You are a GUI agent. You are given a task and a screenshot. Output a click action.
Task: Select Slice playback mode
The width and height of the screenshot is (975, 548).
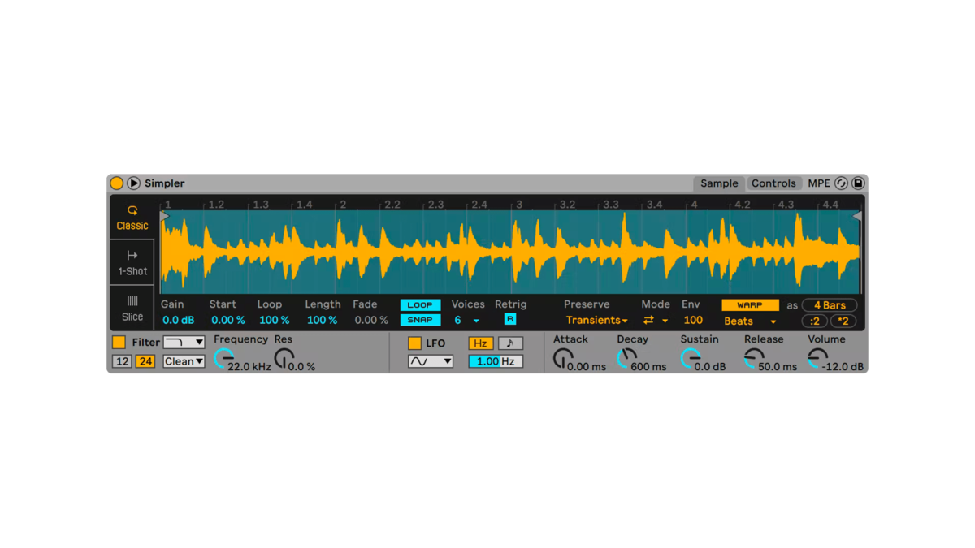point(132,309)
